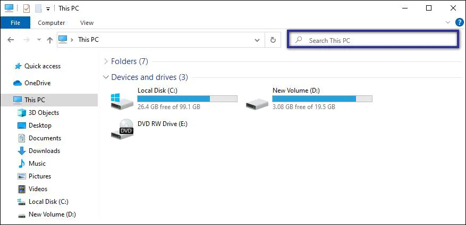Click the 3.08 GB free of 19.5 GB text
466x225 pixels.
pyautogui.click(x=304, y=106)
